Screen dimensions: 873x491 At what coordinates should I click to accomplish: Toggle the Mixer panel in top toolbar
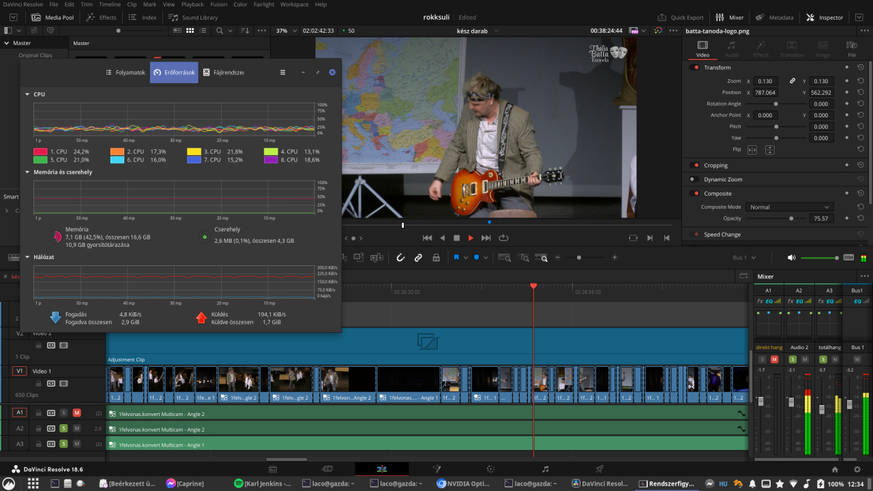(x=730, y=17)
